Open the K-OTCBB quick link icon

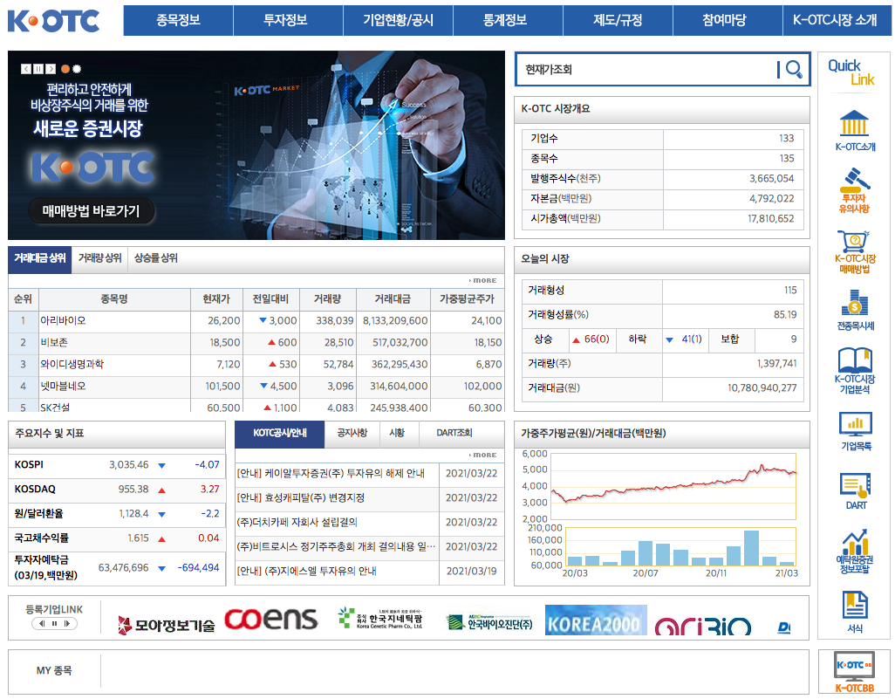[x=854, y=672]
